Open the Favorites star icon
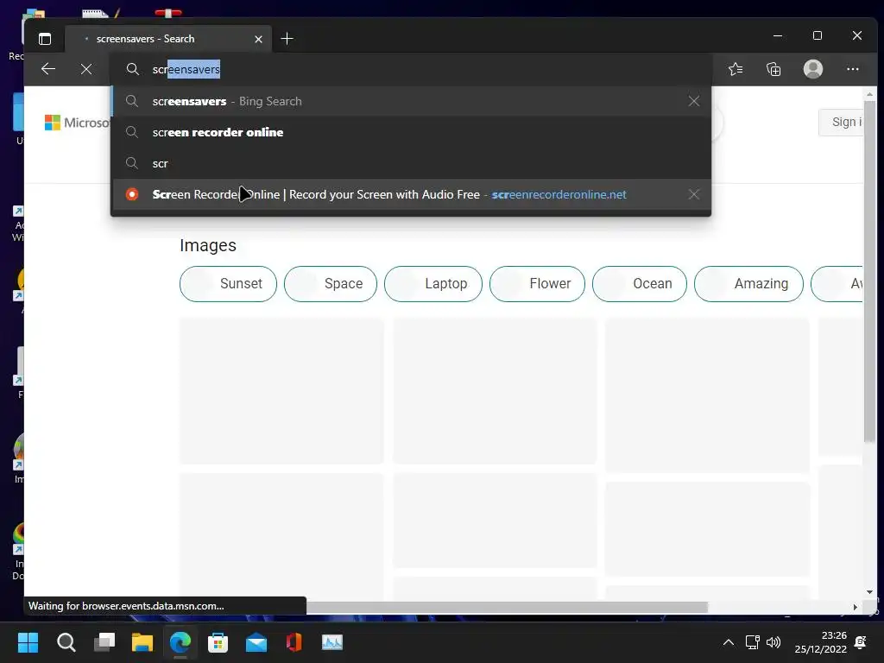The image size is (884, 663). click(736, 69)
